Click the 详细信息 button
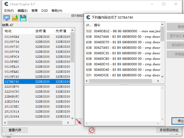Image resolution: width=184 pixels, height=138 pixels. (175, 54)
